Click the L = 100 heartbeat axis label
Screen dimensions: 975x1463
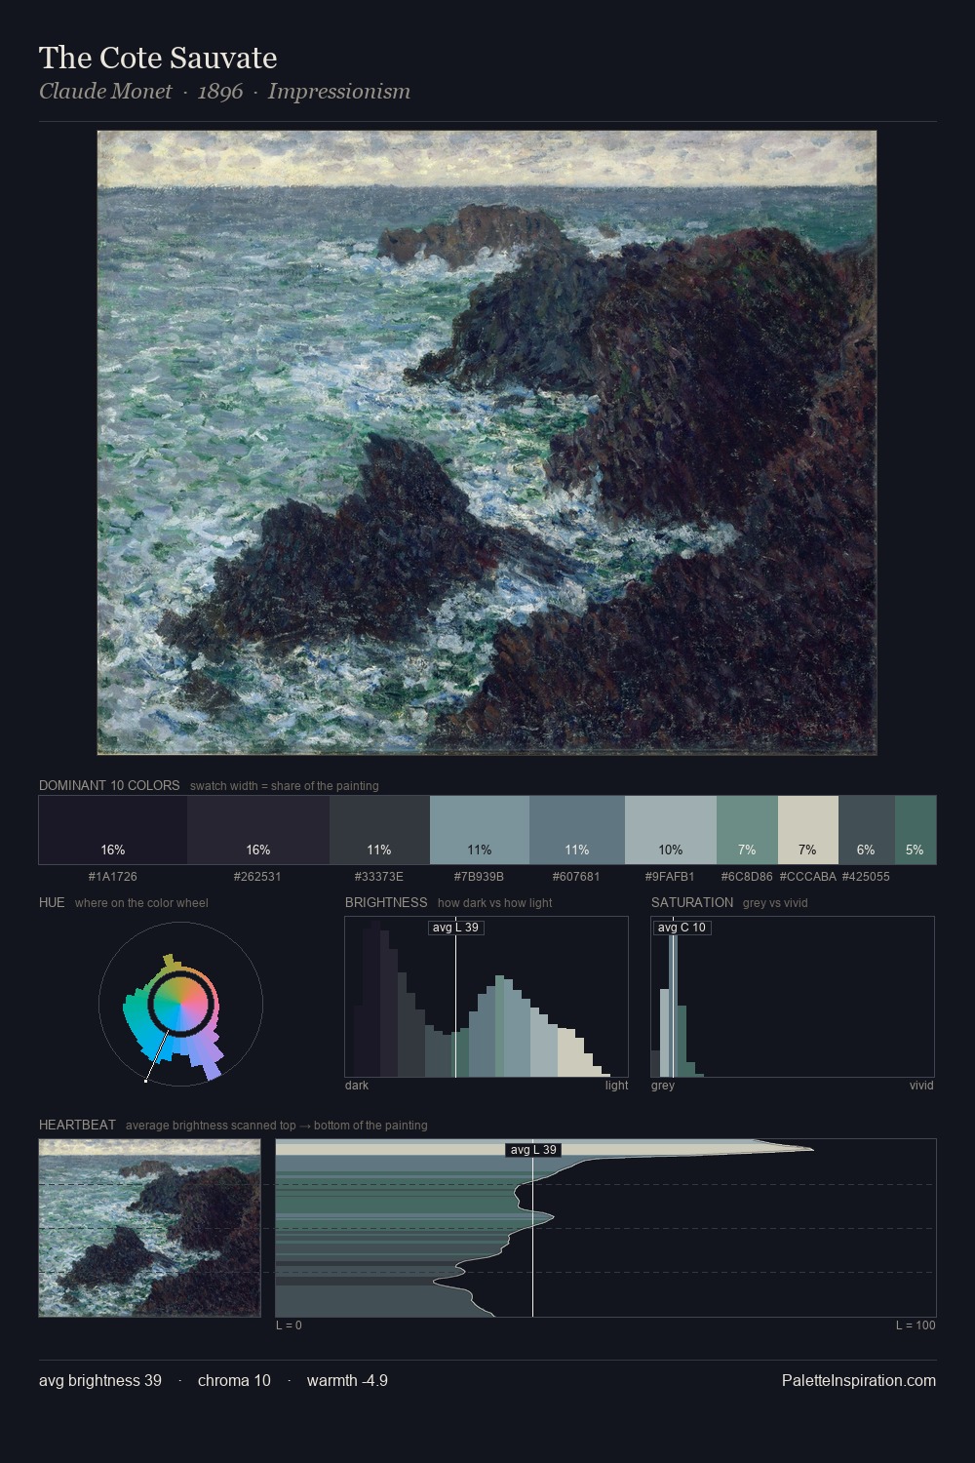[x=916, y=1325]
